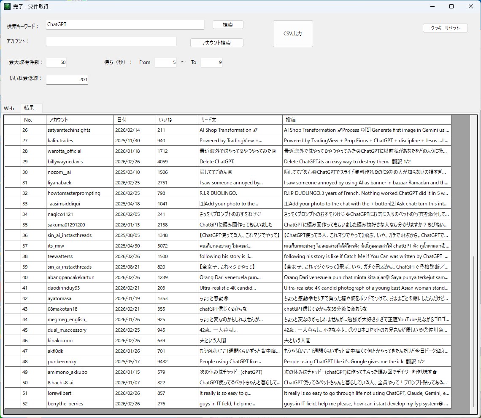Select account cell its_miw
The image size is (481, 418).
click(x=80, y=246)
